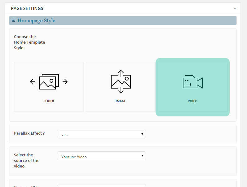Select the Image template picture icon
The width and height of the screenshot is (247, 187).
coord(121,82)
